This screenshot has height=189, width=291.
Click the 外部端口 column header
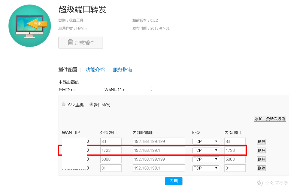pos(108,133)
